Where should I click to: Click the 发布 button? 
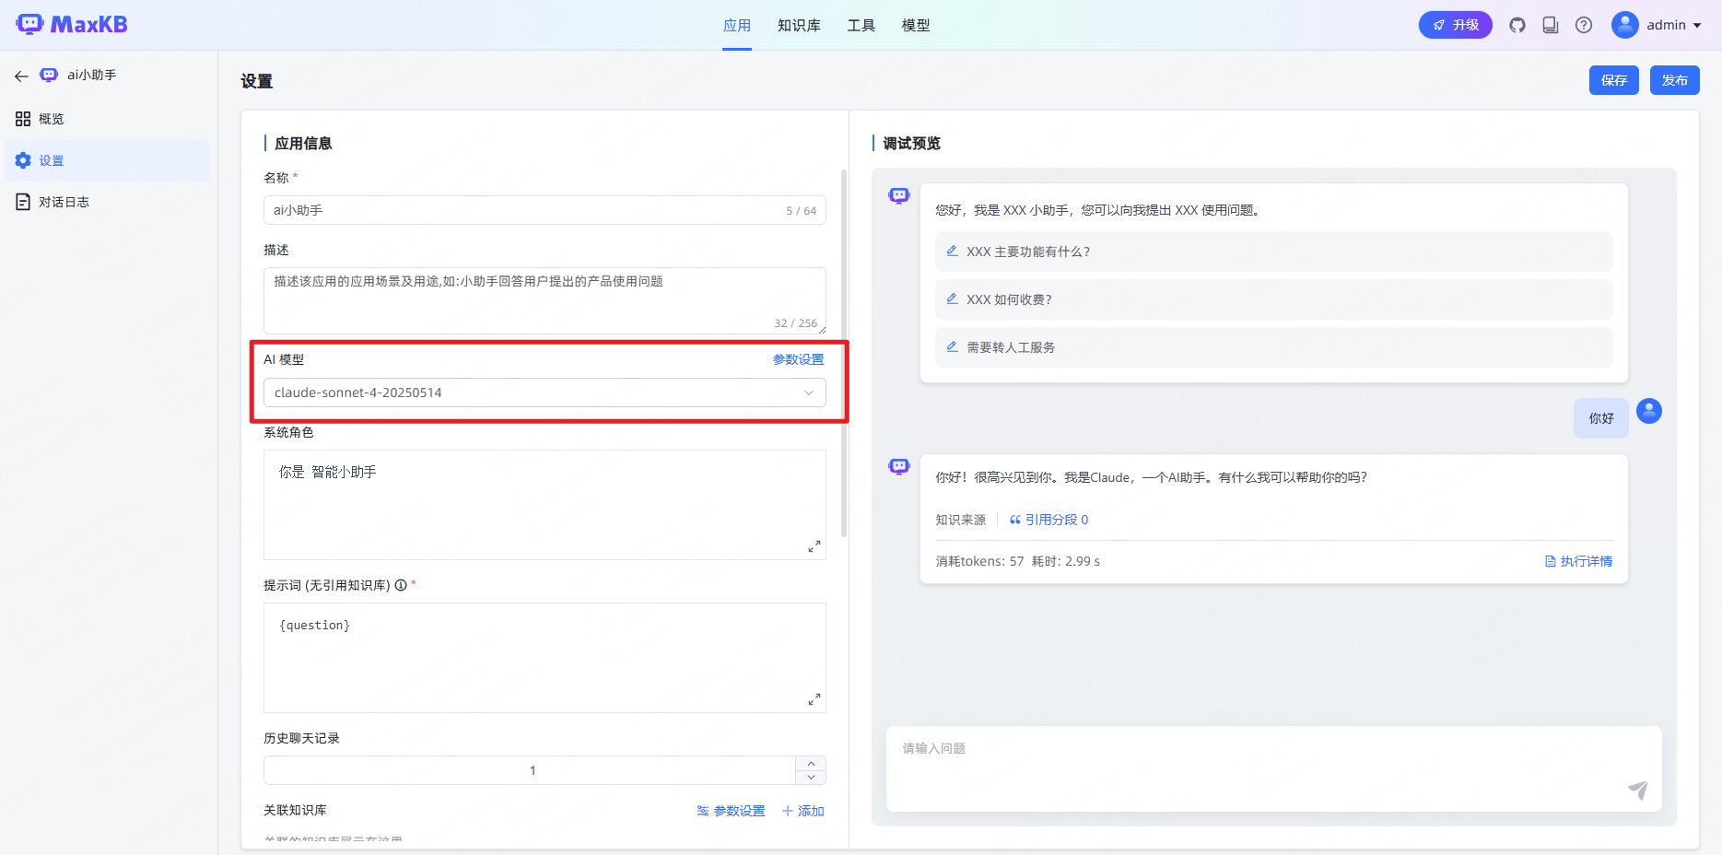(x=1675, y=80)
